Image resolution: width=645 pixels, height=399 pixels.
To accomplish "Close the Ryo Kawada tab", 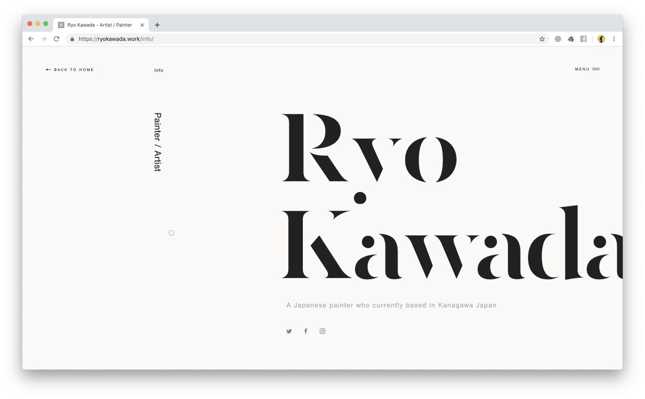I will pyautogui.click(x=142, y=25).
